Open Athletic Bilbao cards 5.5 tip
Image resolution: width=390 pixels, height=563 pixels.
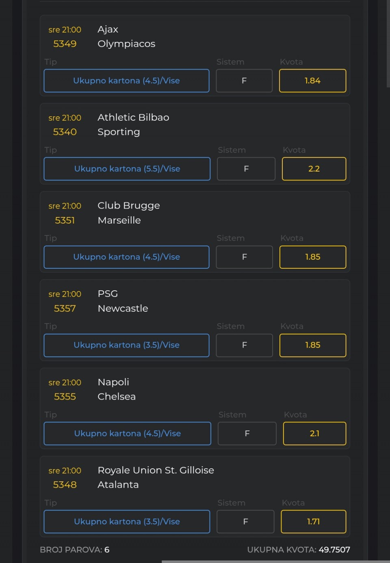pos(127,169)
